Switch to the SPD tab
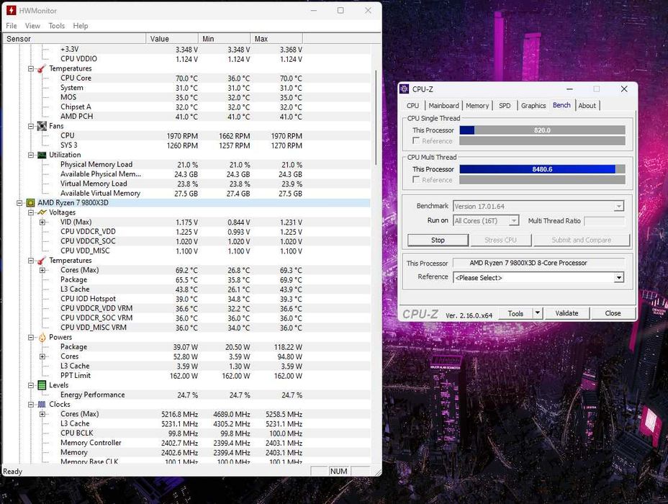Viewport: 668px width, 504px height. click(x=505, y=106)
